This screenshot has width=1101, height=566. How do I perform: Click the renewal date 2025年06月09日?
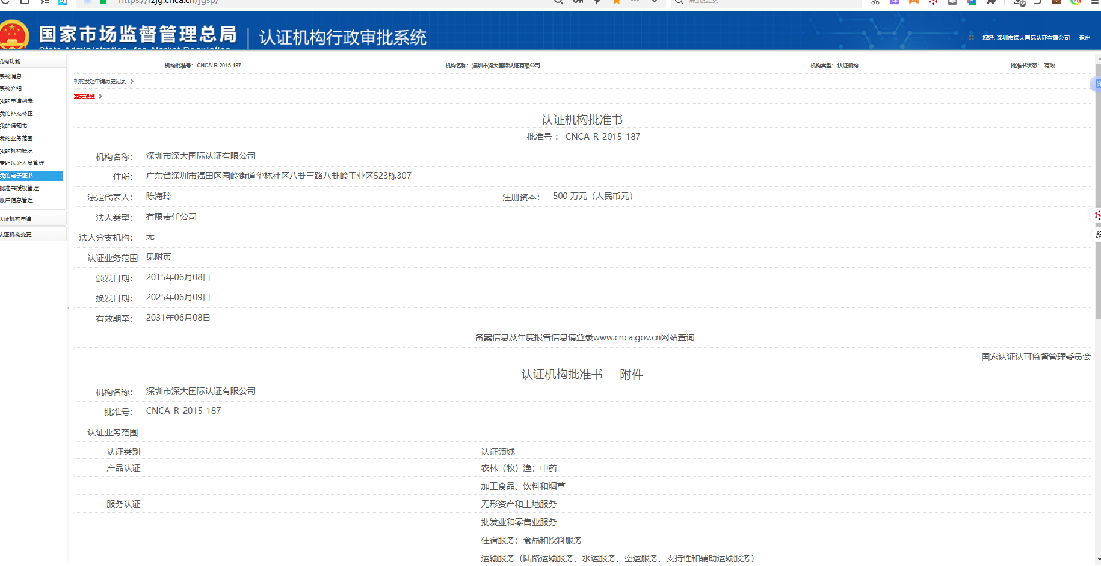[x=178, y=297]
